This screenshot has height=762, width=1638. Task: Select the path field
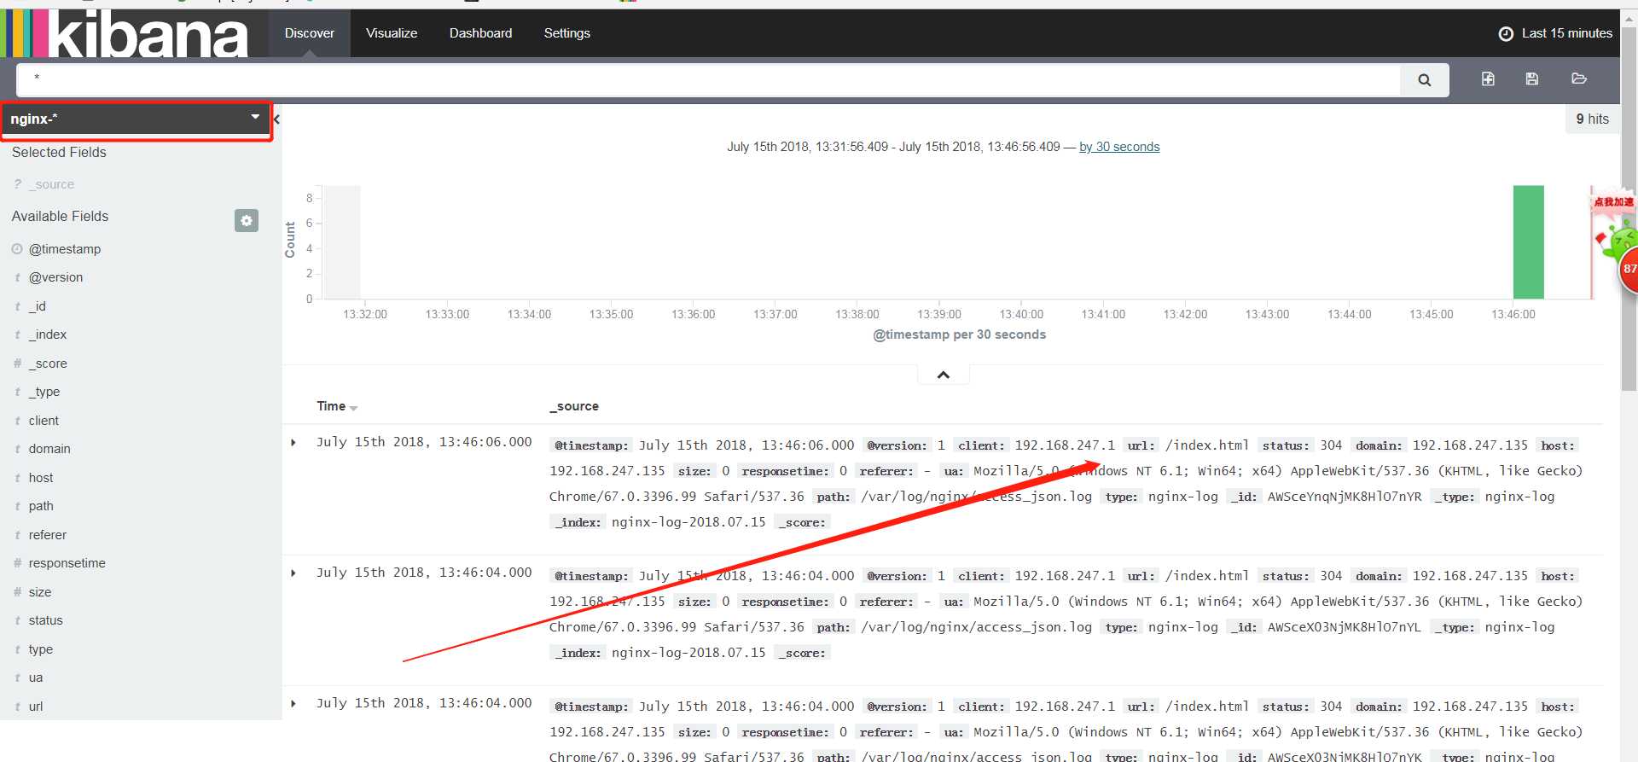click(x=41, y=506)
